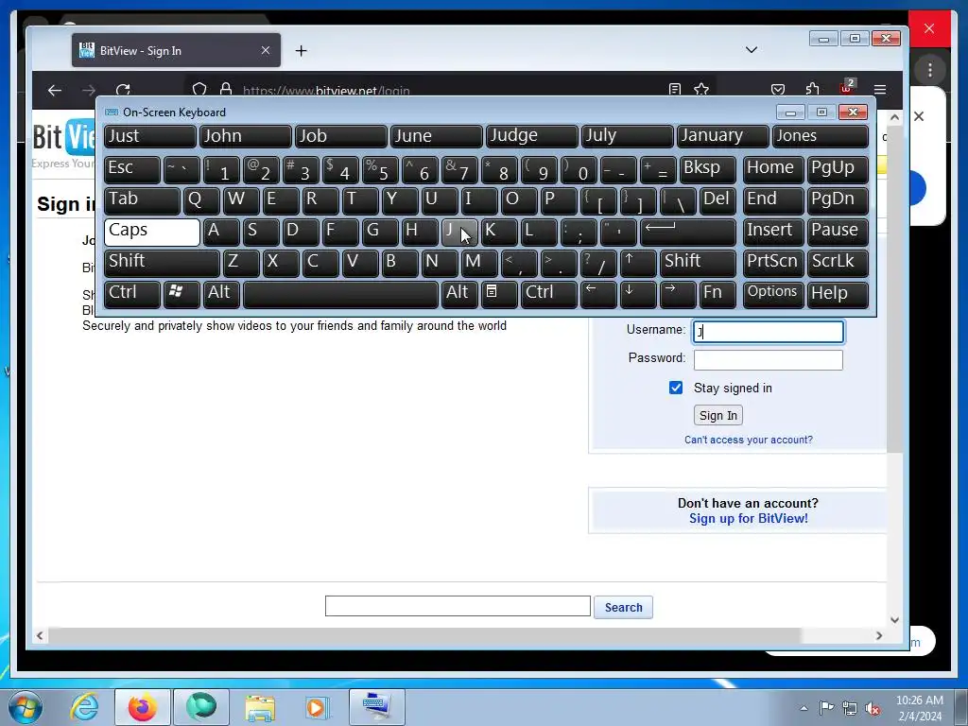
Task: Toggle the Caps lock key
Action: point(152,233)
